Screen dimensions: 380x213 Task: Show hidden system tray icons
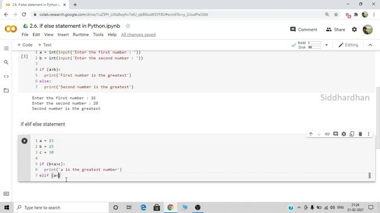[x=299, y=208]
